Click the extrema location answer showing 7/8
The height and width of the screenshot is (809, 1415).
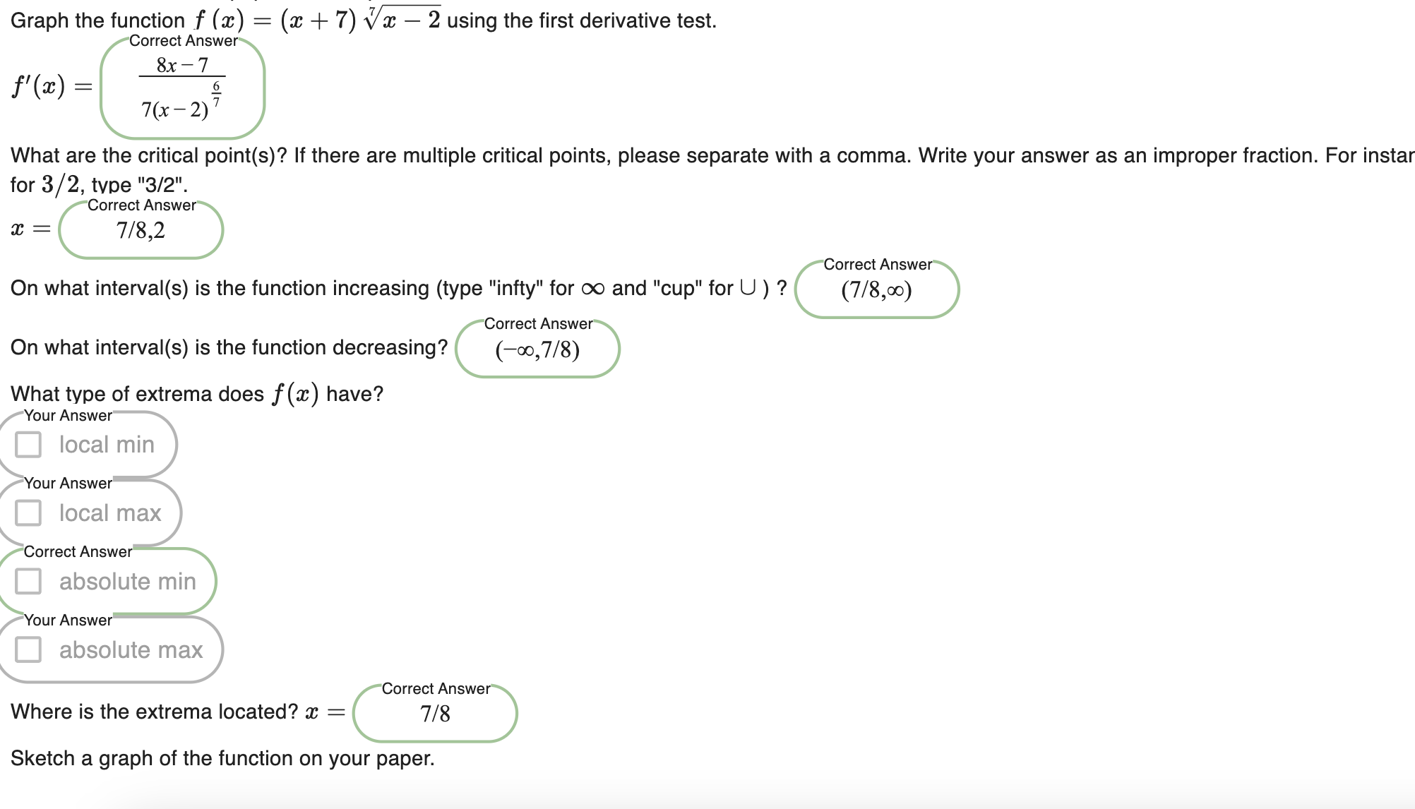click(x=435, y=713)
